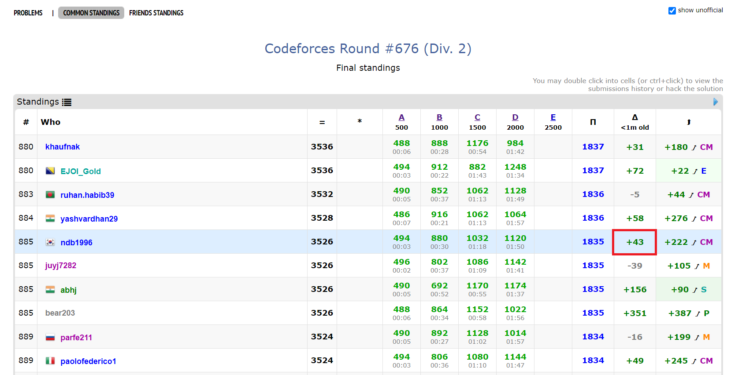Screen dimensions: 742x375
Task: Click the Codeforces Round #676 title
Action: (x=368, y=48)
